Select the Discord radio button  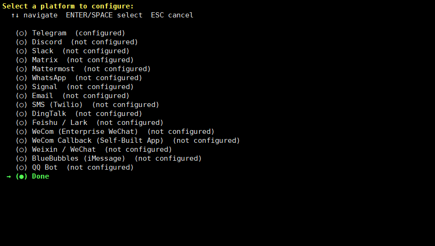pos(22,42)
